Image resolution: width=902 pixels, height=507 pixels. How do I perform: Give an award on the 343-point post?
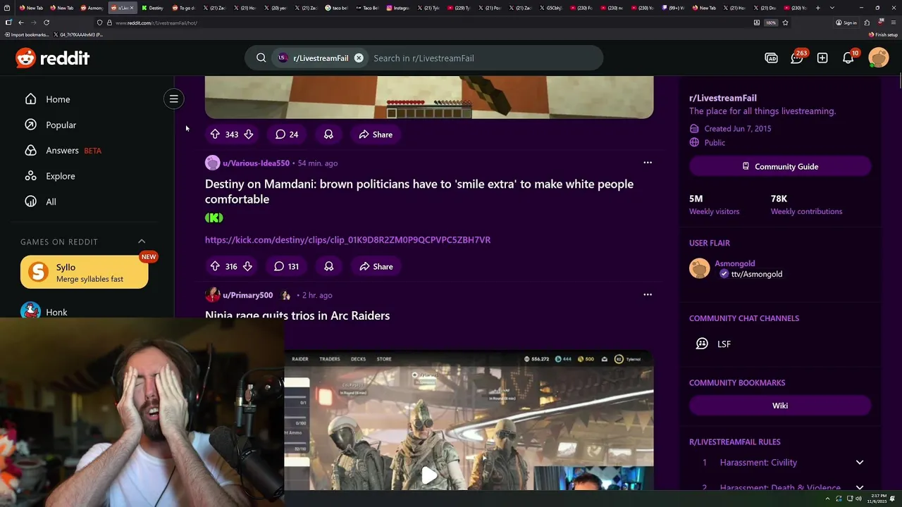328,134
